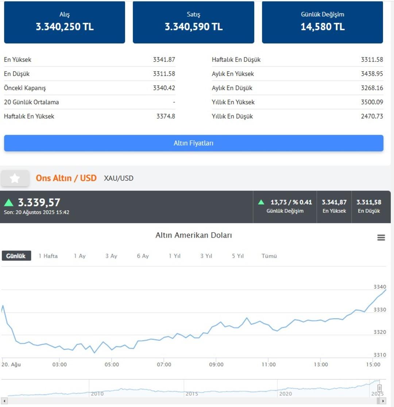
Task: Click the XAU/USD symbol text
Action: coord(119,178)
